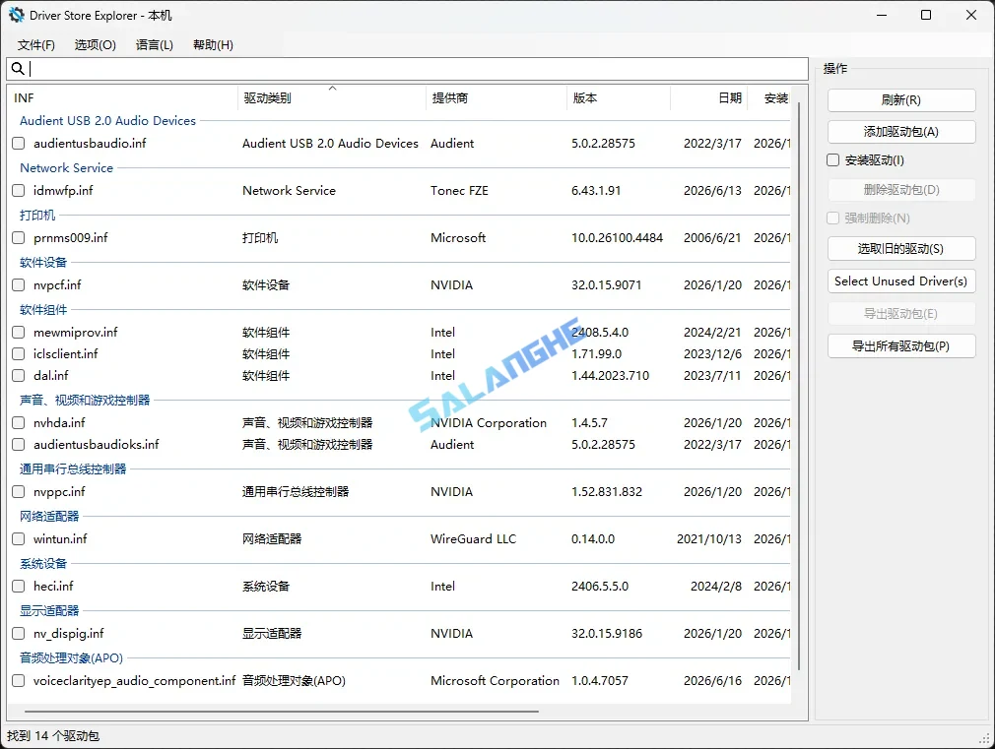Click the Microsoft Corporation provider cell
This screenshot has width=995, height=749.
click(495, 680)
